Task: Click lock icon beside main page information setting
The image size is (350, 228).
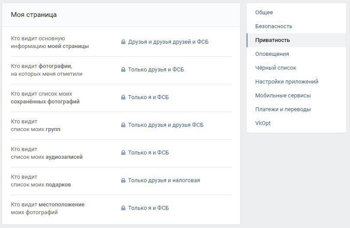Action: tap(123, 42)
